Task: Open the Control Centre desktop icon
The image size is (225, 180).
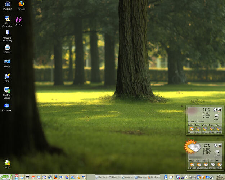Action: point(7,93)
